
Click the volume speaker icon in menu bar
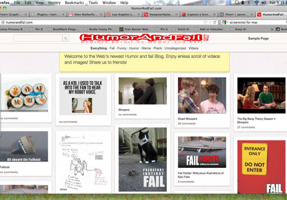click(264, 3)
